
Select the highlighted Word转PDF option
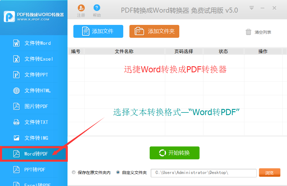tap(34, 154)
